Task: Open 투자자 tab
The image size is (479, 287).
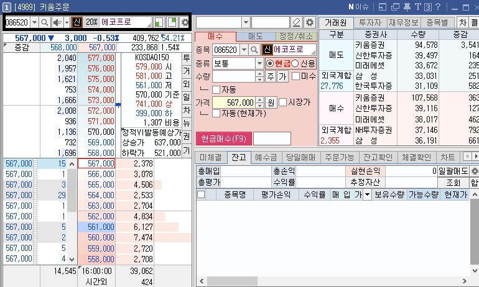Action: (x=370, y=22)
